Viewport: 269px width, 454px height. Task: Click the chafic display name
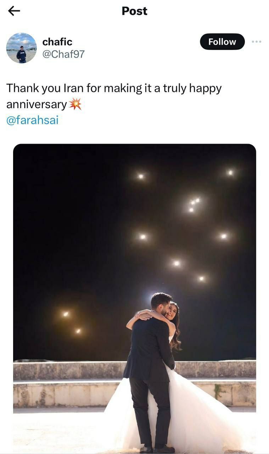(x=57, y=42)
